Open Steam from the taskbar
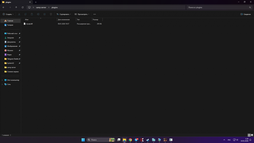Screen dimensions: 254x143 148,140
